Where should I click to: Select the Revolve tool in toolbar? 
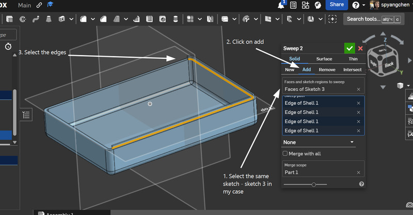(x=23, y=19)
